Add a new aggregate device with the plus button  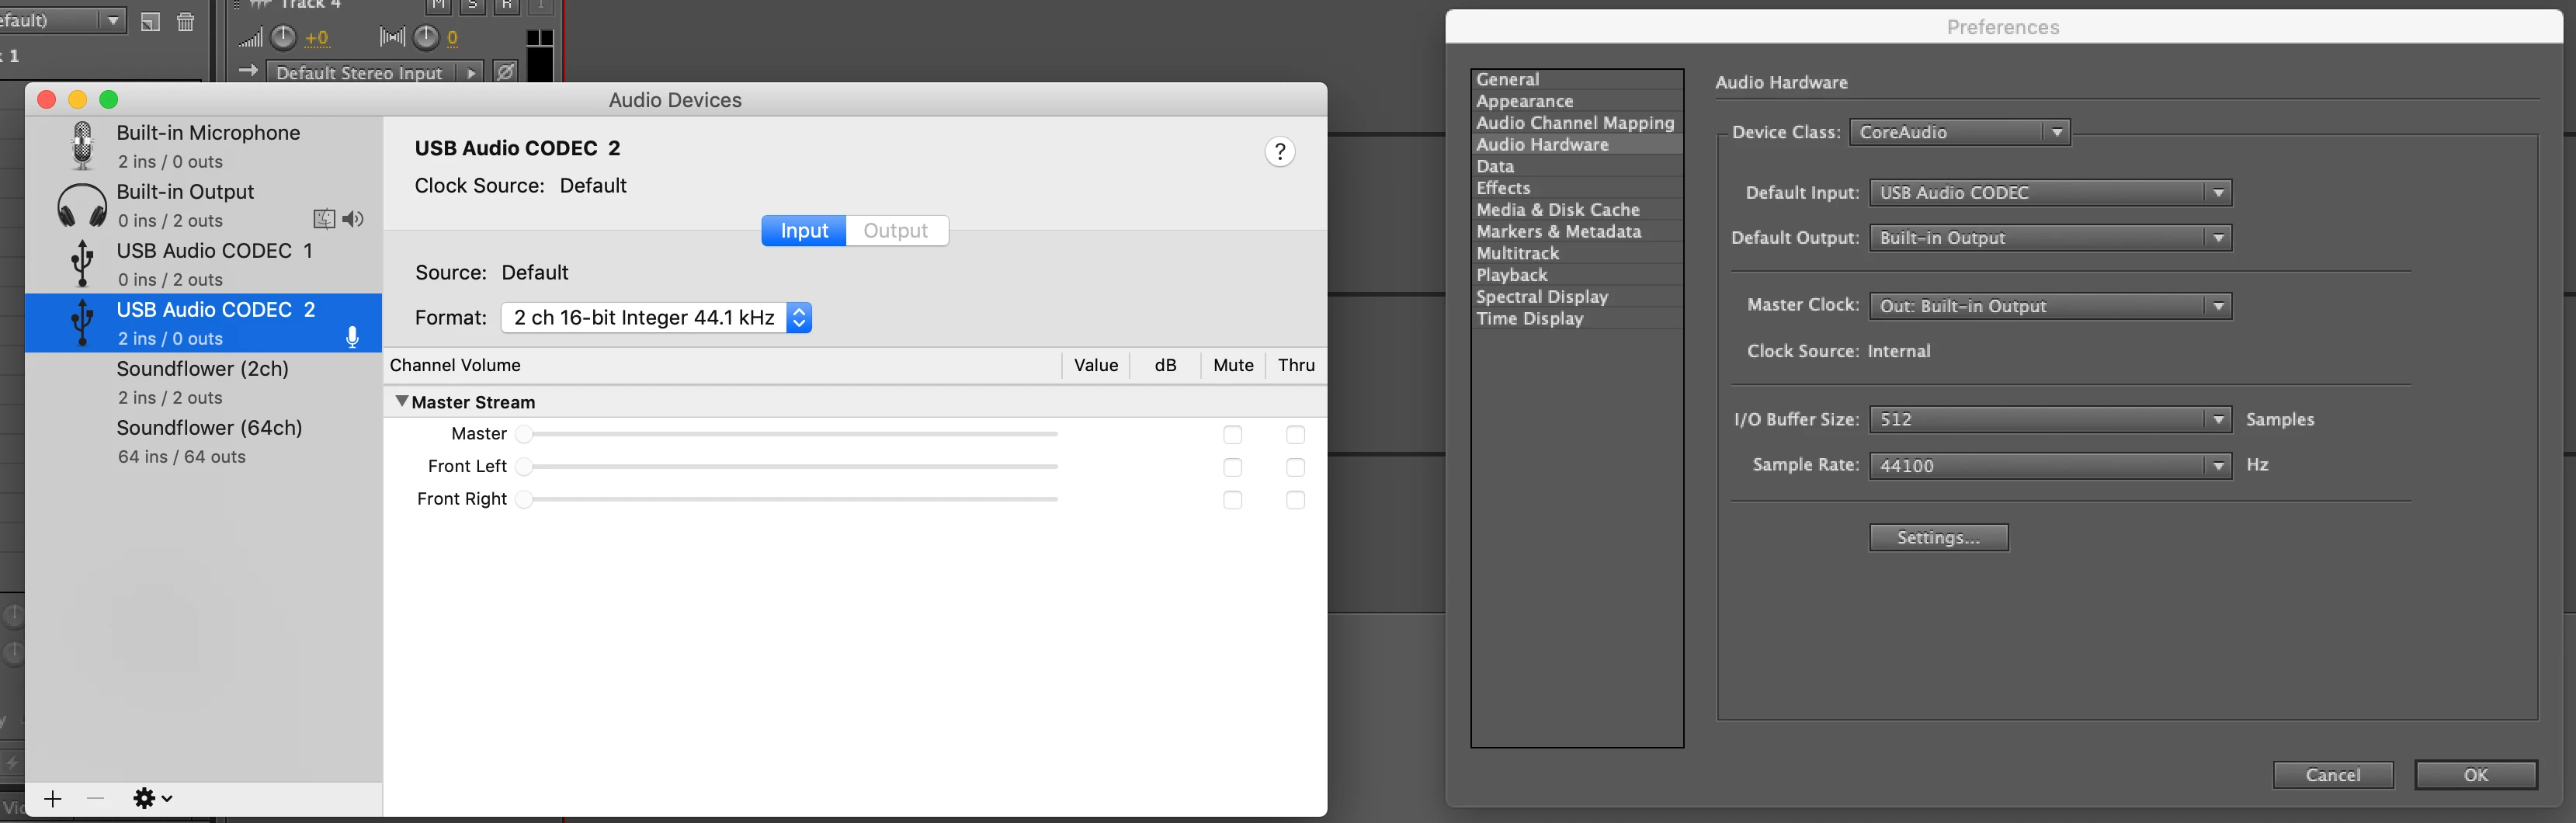point(53,798)
